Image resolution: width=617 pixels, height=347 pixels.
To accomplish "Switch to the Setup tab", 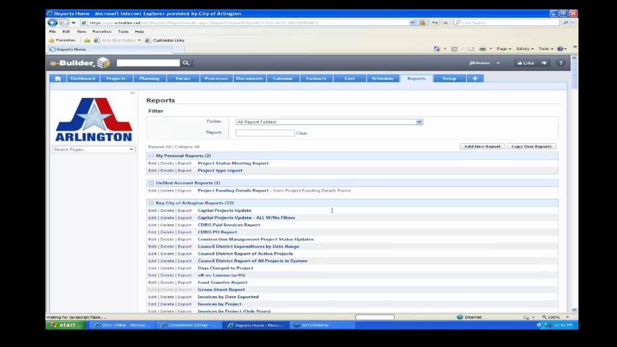I will tap(449, 79).
